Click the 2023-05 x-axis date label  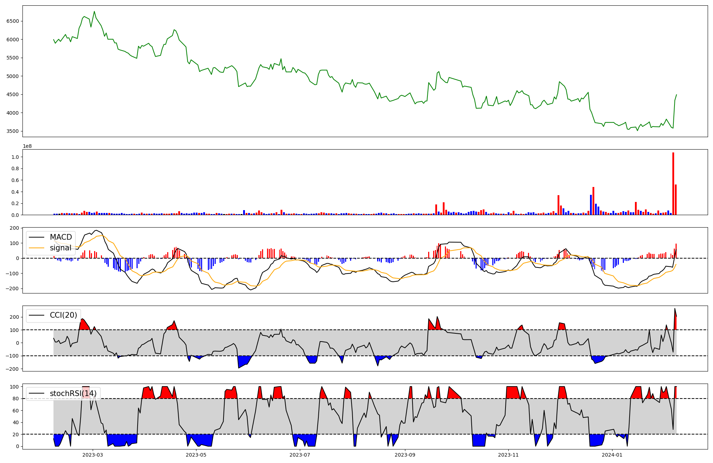[196, 455]
